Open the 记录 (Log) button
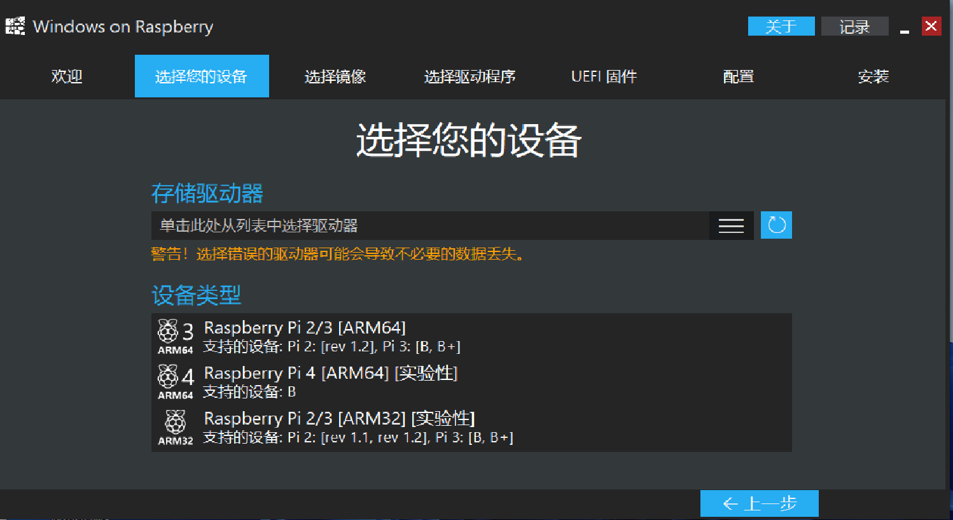Screen dimensions: 953x520 point(854,26)
